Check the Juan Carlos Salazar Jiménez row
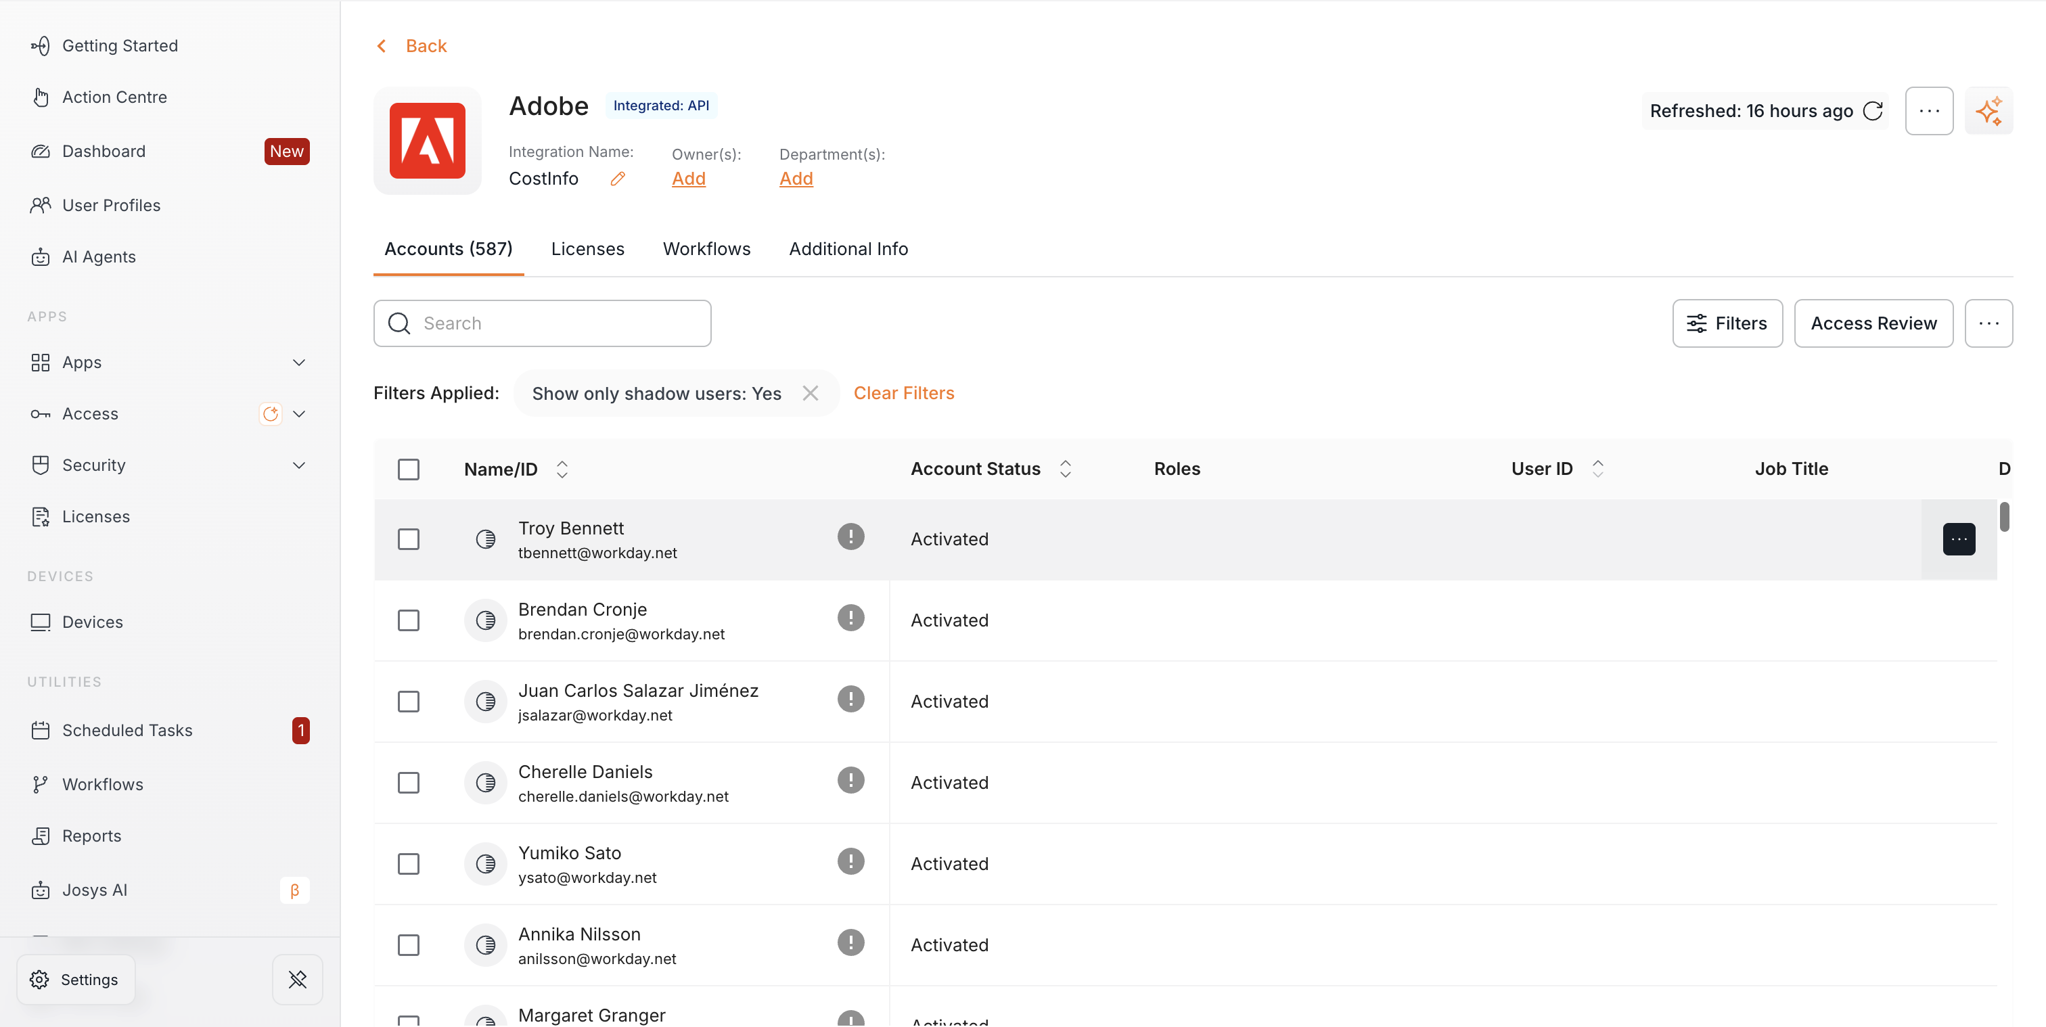 (408, 702)
